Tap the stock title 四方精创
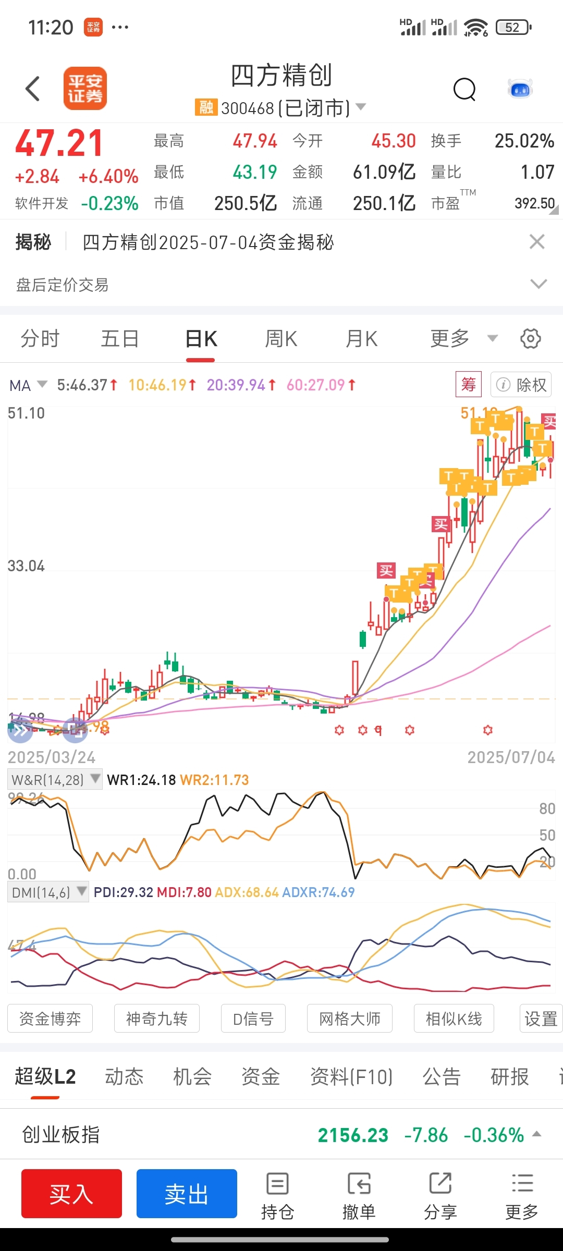 tap(281, 76)
